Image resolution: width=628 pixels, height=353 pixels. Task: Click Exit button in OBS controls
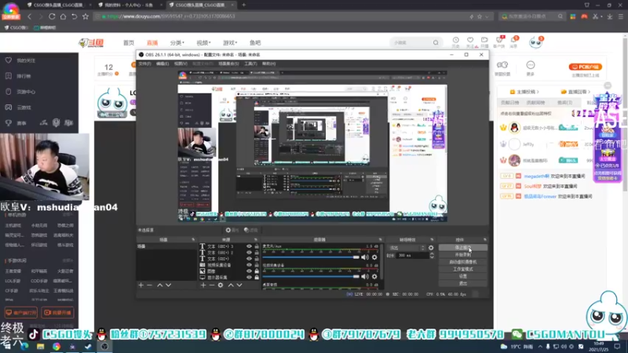coord(463,283)
